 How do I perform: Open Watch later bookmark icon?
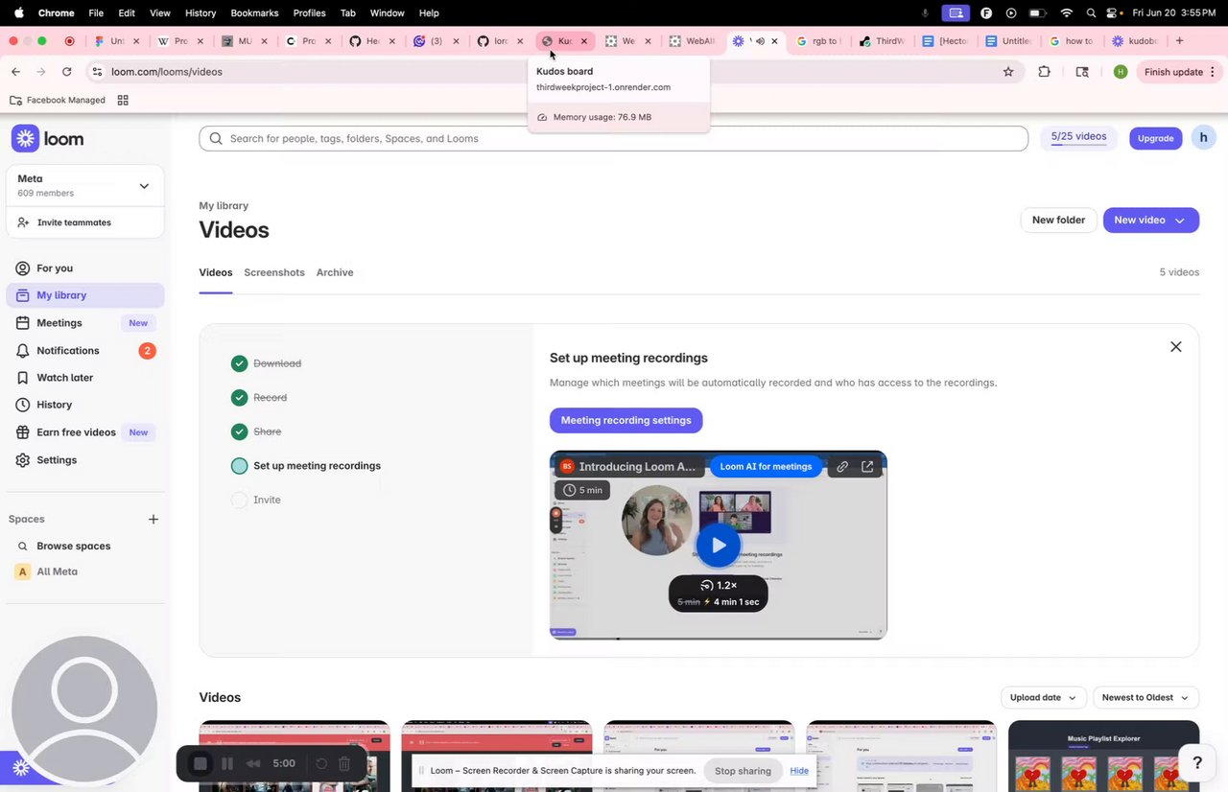pos(23,378)
